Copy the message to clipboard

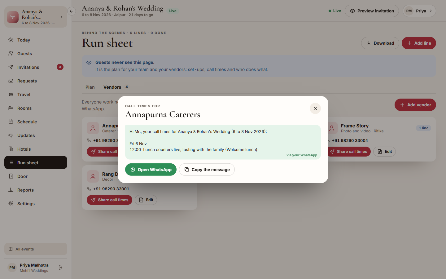tap(207, 170)
